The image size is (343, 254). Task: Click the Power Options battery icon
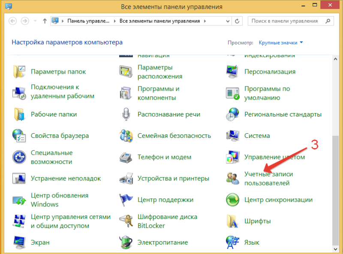click(126, 242)
